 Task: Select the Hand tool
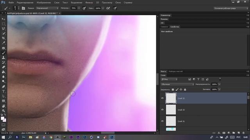pos(4,106)
